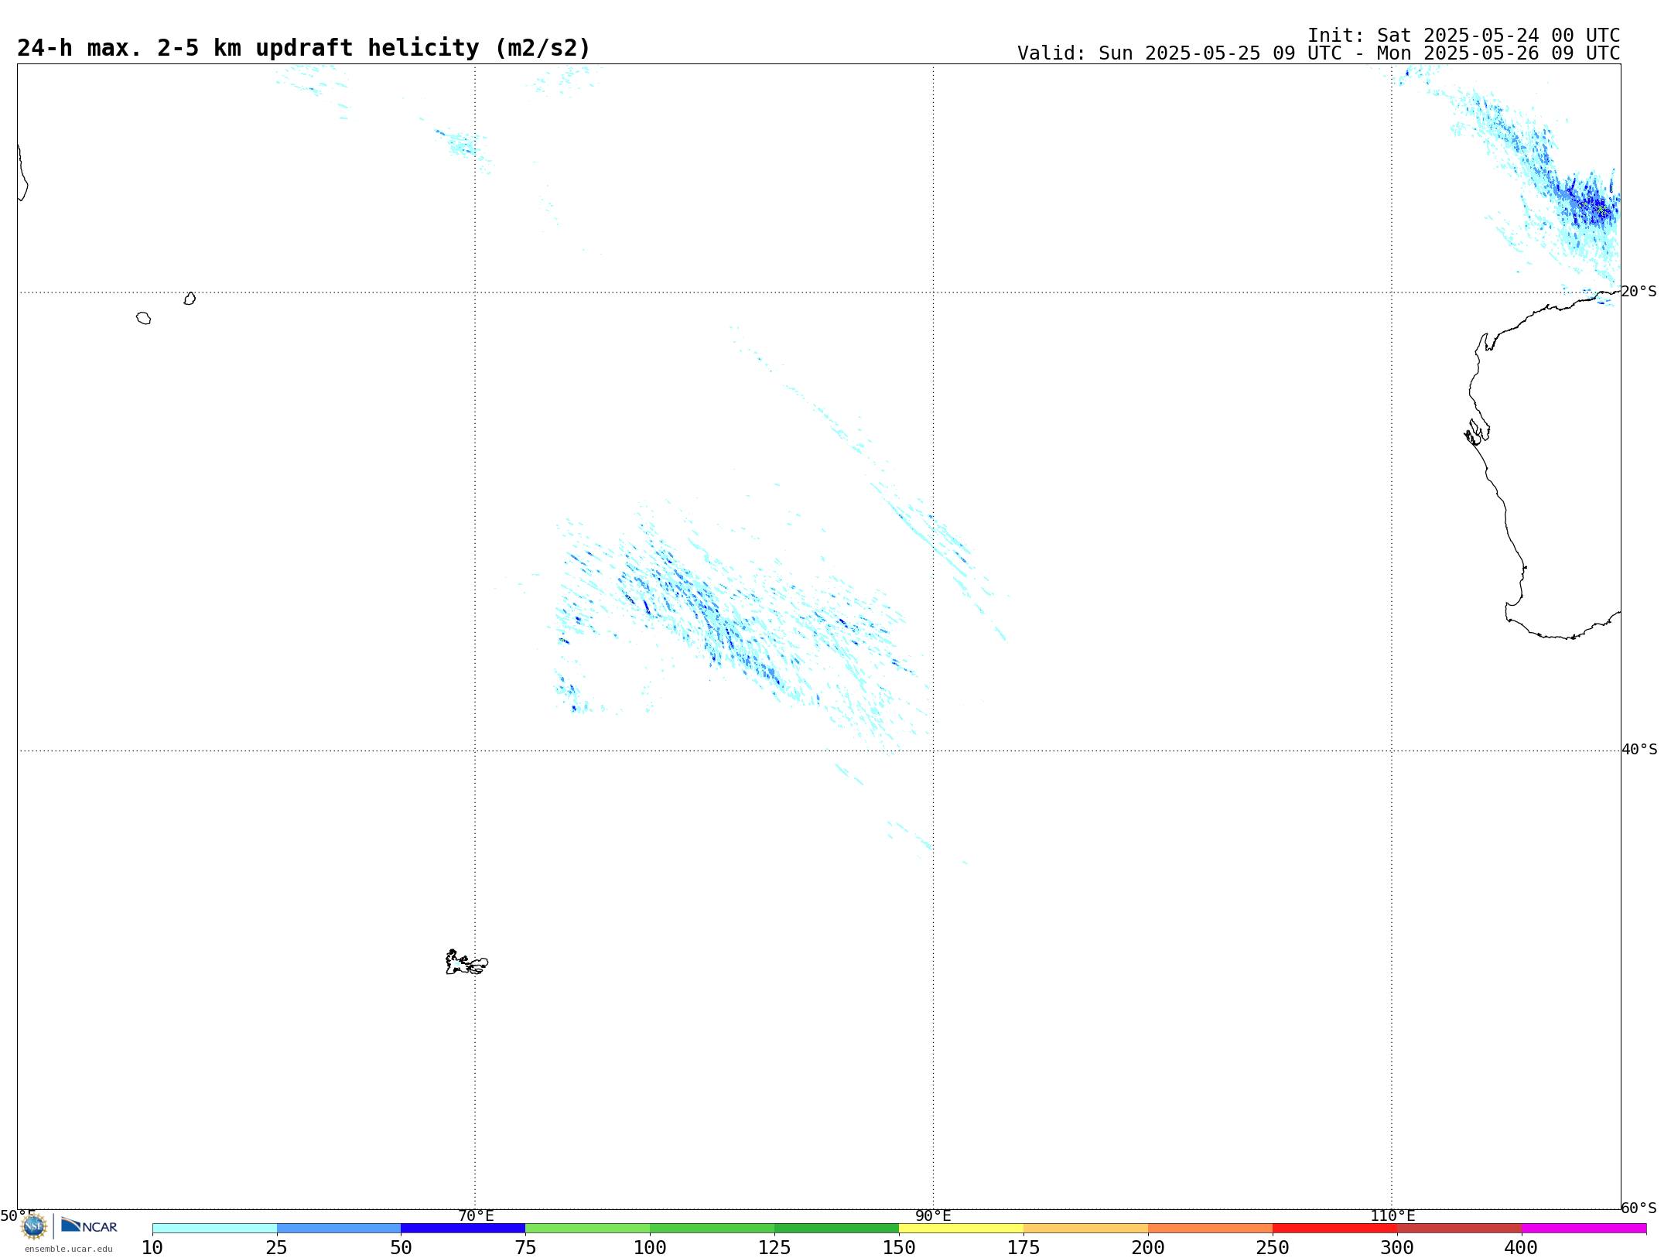Screen dimensions: 1671x1258
Task: Click the magenta above-400 color swatch
Action: coord(1584,1229)
